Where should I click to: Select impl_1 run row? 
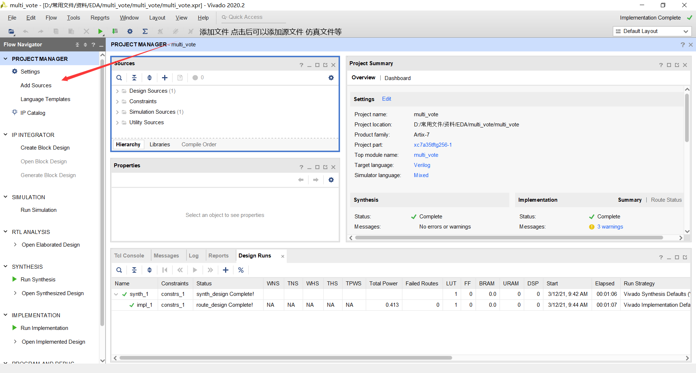click(x=401, y=305)
